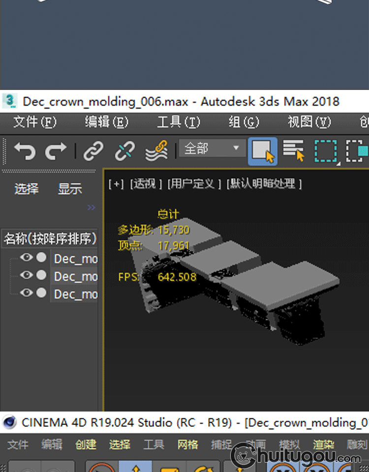Select the bottom Dec_mo object in the list

[x=76, y=294]
